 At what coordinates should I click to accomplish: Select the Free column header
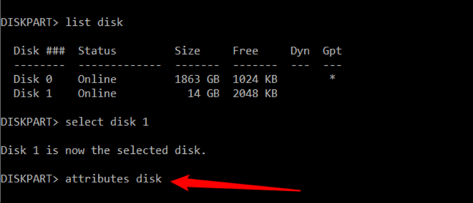pyautogui.click(x=245, y=51)
